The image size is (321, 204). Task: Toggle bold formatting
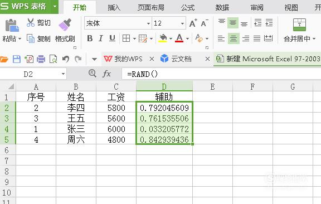tap(90, 38)
